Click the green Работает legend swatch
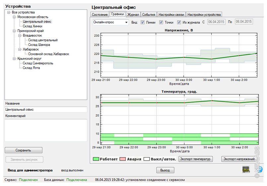 [96, 159]
